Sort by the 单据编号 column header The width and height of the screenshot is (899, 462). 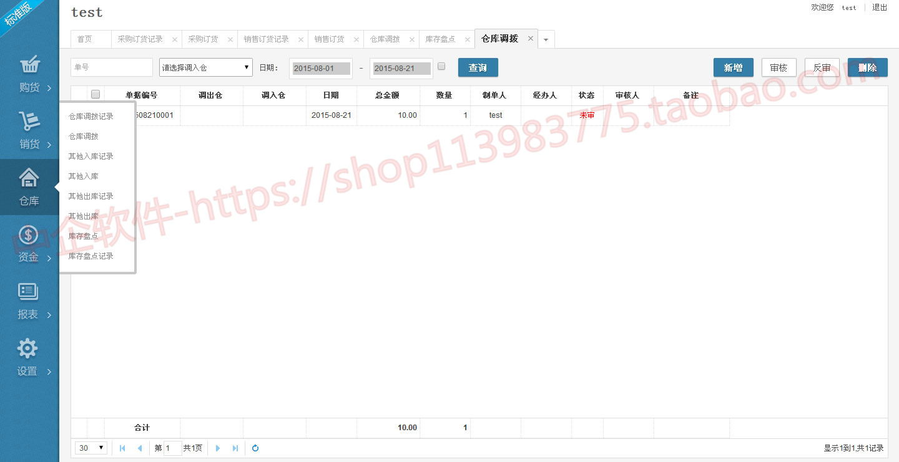pyautogui.click(x=142, y=95)
